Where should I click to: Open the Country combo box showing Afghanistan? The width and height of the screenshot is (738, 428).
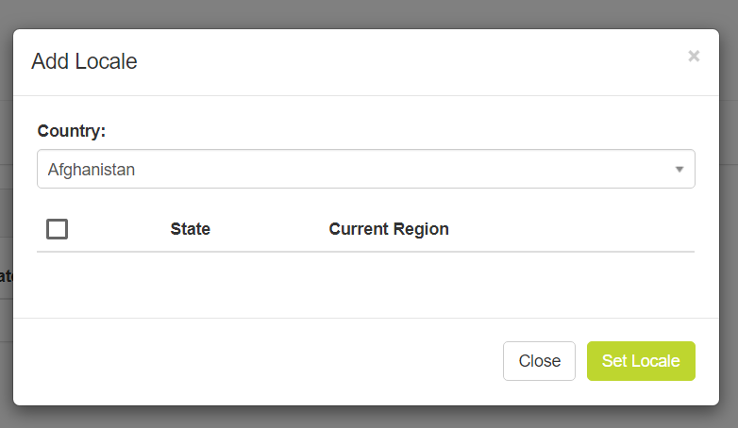click(365, 170)
